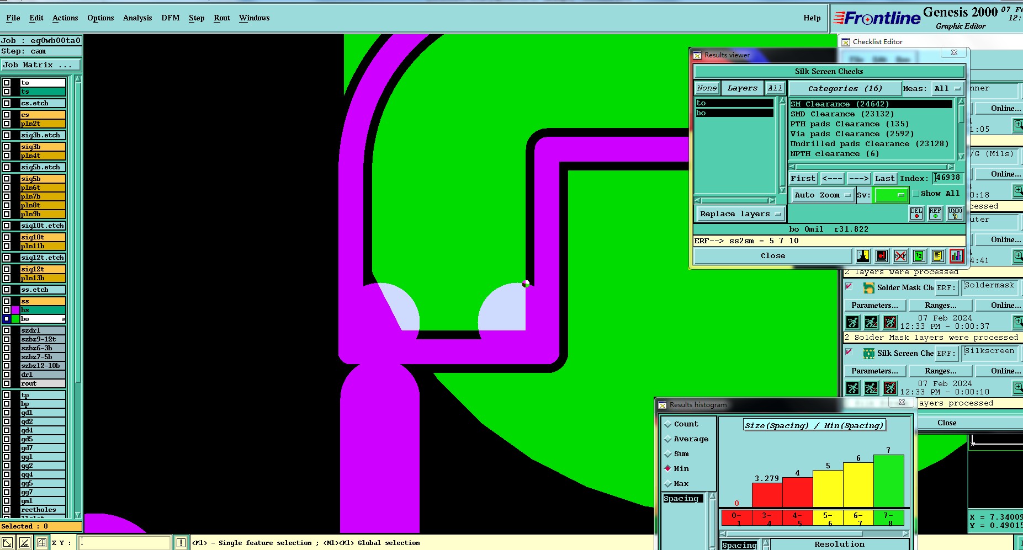Viewport: 1023px width, 550px height.
Task: Go to previous result with <--- button
Action: [832, 178]
